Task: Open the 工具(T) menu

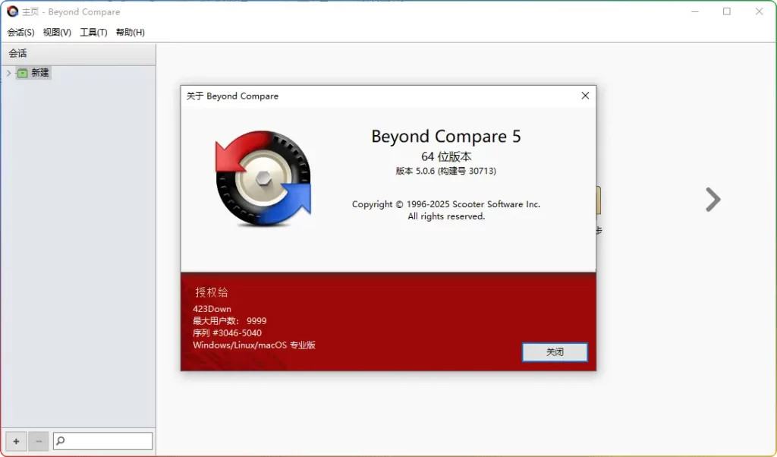Action: pos(93,32)
